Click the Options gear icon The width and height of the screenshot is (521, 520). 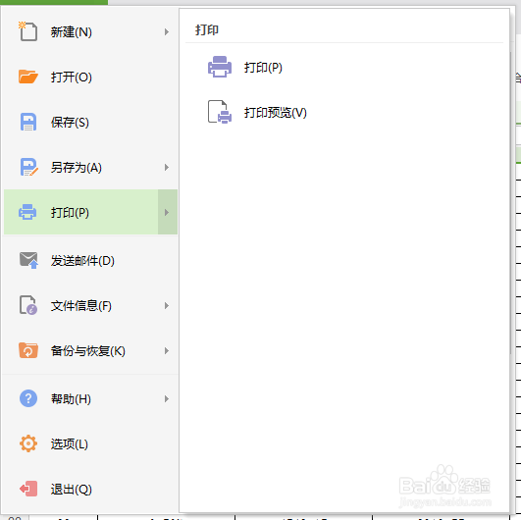28,443
